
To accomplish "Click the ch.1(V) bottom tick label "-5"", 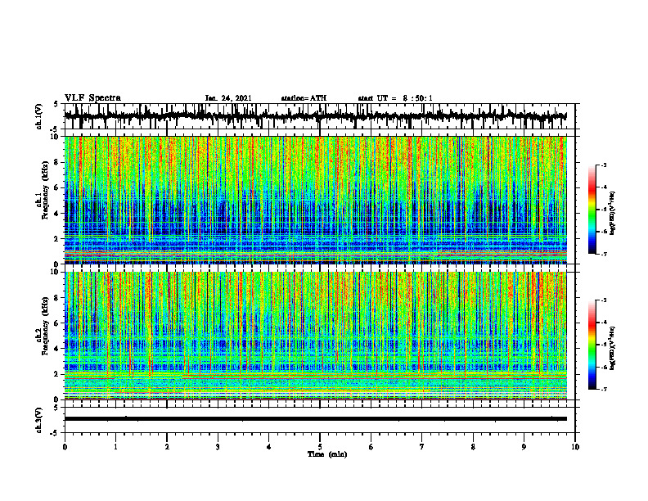I will pos(55,129).
